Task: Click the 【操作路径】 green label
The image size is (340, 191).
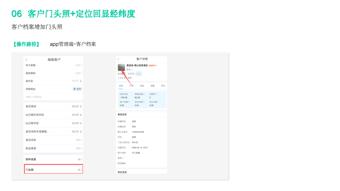Action: coord(26,44)
